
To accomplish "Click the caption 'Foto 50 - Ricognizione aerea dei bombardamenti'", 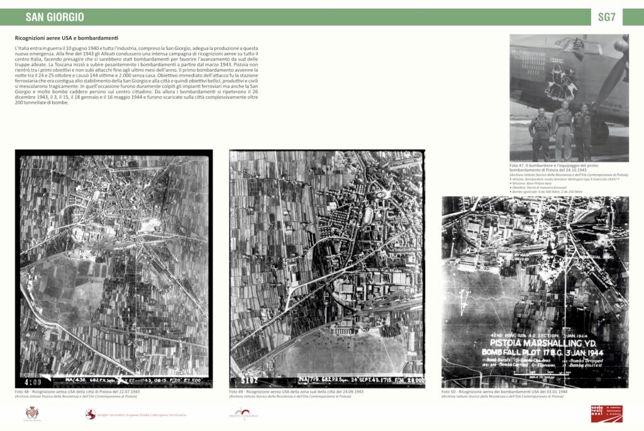I will (504, 391).
